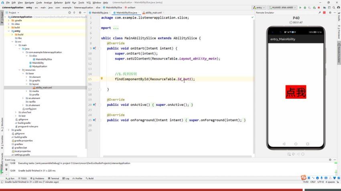Expand the graphic folder

(26, 81)
